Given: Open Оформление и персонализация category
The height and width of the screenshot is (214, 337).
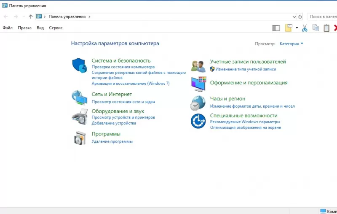Looking at the screenshot, I should 249,83.
